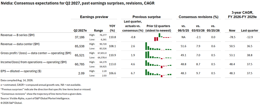Click the last-quarter surprise value 2.6
This screenshot has height=105, width=260.
[133, 46]
